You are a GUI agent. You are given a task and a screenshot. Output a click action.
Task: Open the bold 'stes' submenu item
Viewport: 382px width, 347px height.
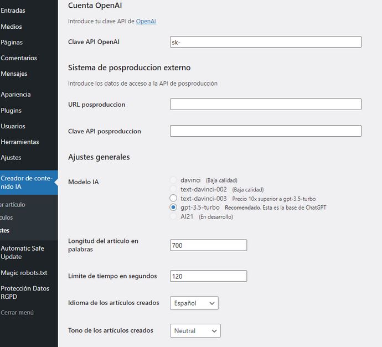point(4,230)
